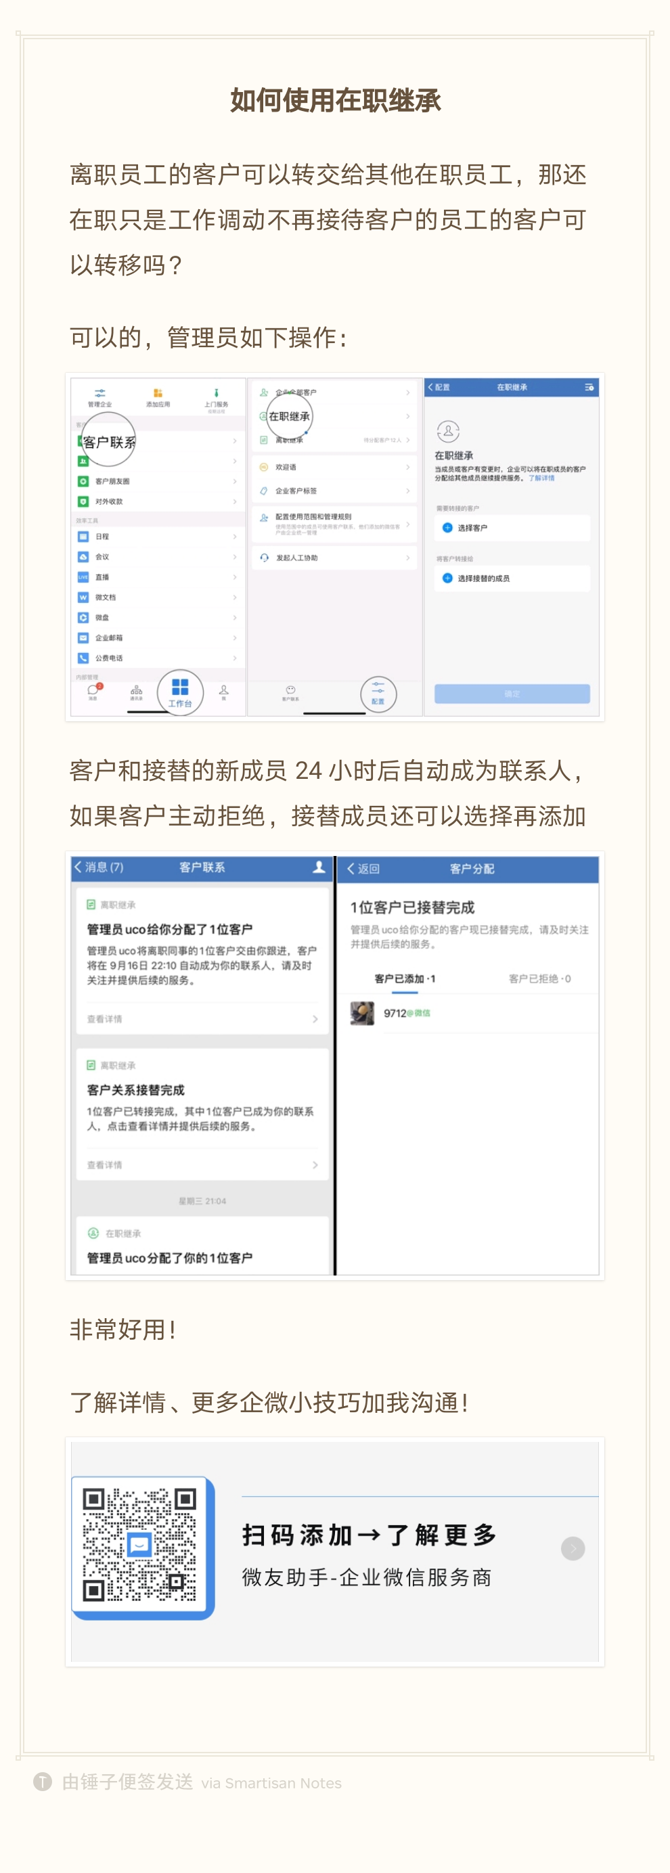Tap the 1位客户已接替完成 heading

[412, 908]
